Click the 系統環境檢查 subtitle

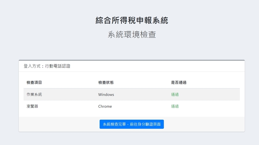point(132,34)
